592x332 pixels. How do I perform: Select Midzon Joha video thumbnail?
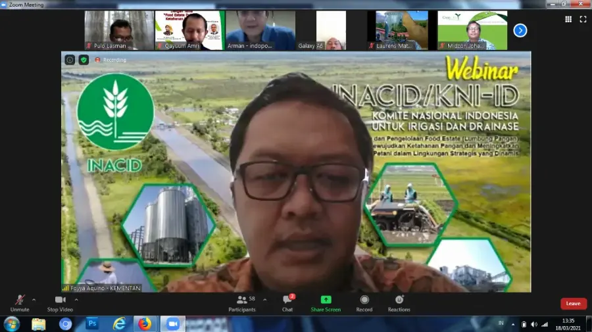click(472, 30)
